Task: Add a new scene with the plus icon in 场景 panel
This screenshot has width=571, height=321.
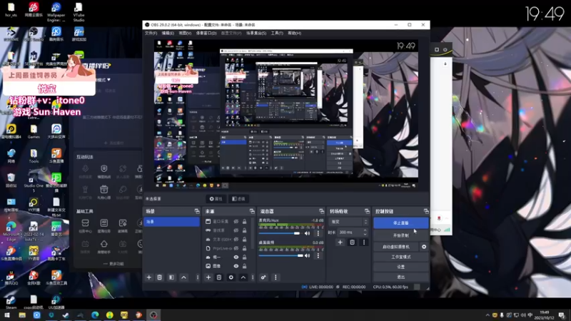Action: point(148,277)
